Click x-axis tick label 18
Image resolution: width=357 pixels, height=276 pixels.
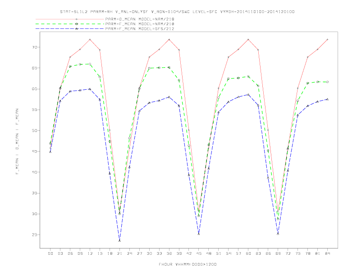coord(110,253)
